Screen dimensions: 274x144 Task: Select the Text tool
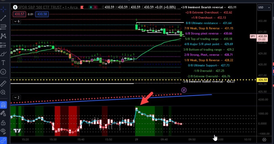click(x=3, y=63)
